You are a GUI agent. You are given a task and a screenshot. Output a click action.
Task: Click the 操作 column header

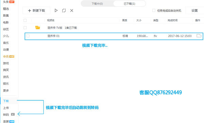tap(198, 20)
